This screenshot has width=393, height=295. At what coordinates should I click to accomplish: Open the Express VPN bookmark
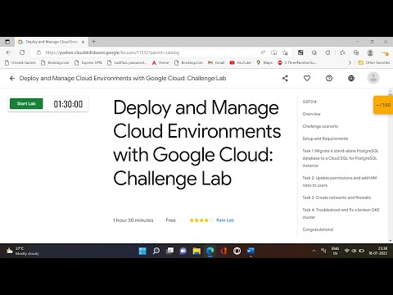point(88,62)
